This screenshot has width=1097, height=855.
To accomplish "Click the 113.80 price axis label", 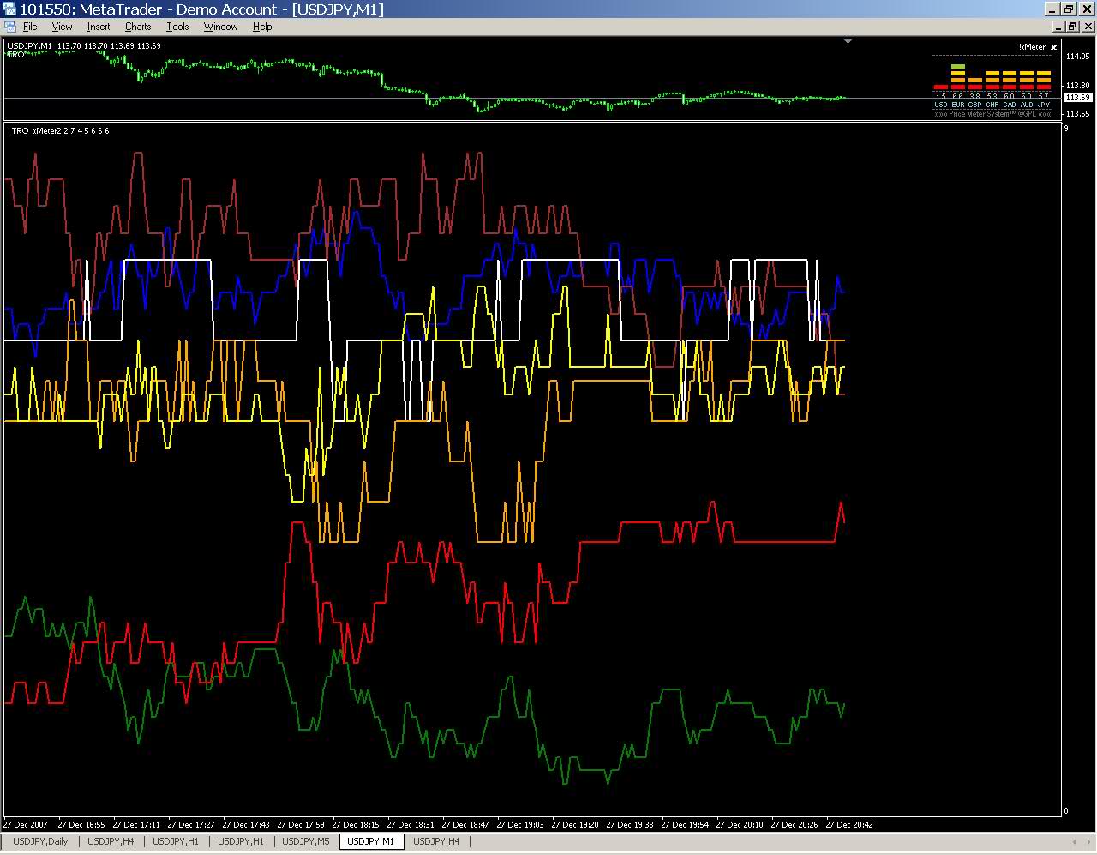I will tap(1077, 86).
